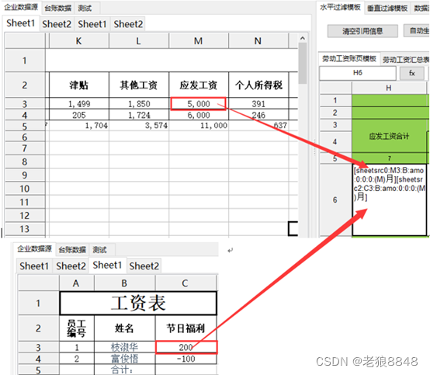Click the H6 cell containing sheetsrc0 formula
Screen dimensions: 430x375
[389, 200]
